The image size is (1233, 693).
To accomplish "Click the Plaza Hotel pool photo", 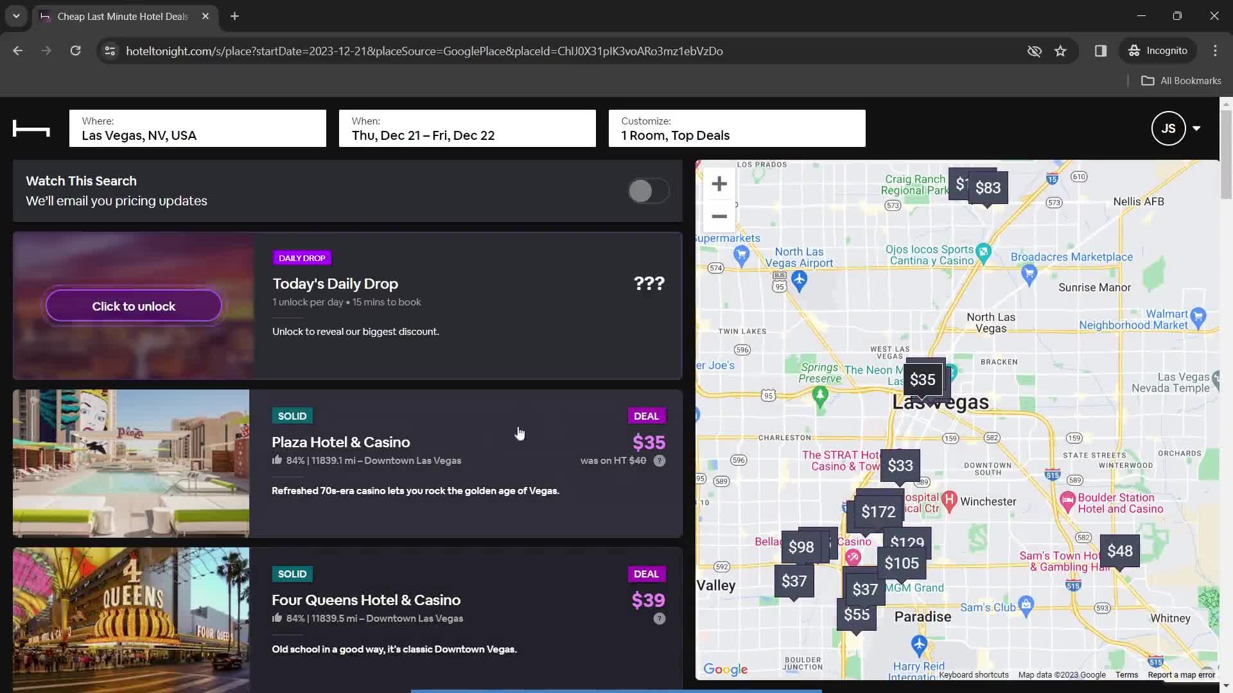I will point(131,463).
